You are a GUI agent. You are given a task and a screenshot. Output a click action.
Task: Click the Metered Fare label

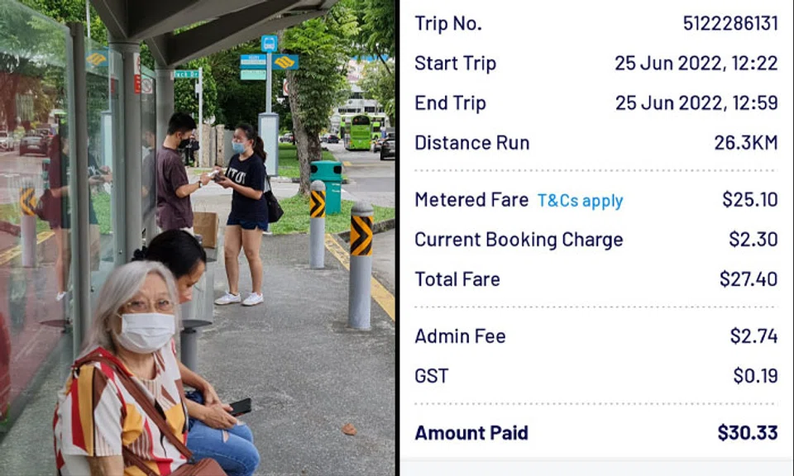[471, 200]
